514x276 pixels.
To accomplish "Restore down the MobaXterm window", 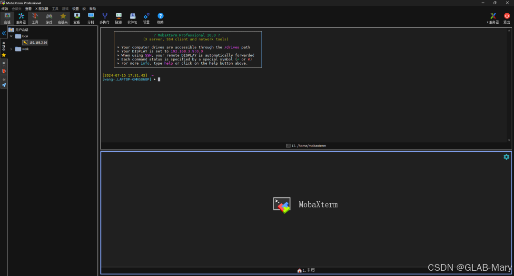I will click(x=495, y=3).
